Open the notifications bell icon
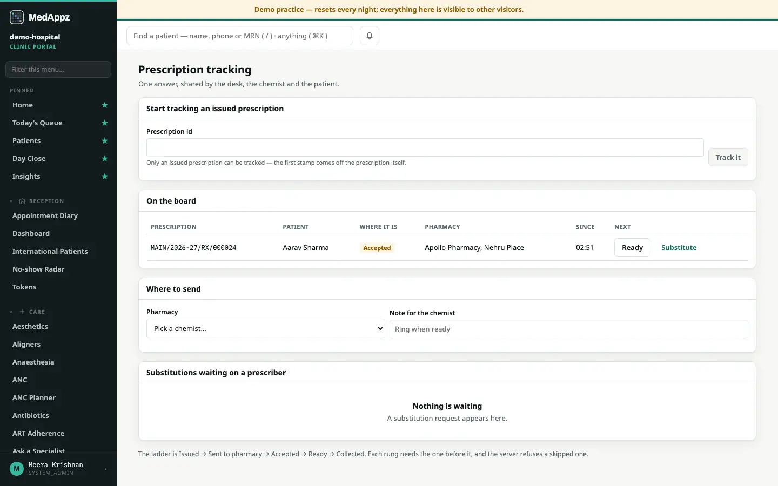This screenshot has height=486, width=778. 370,36
